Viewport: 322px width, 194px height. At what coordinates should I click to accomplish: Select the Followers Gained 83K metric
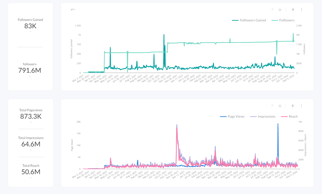click(x=30, y=23)
